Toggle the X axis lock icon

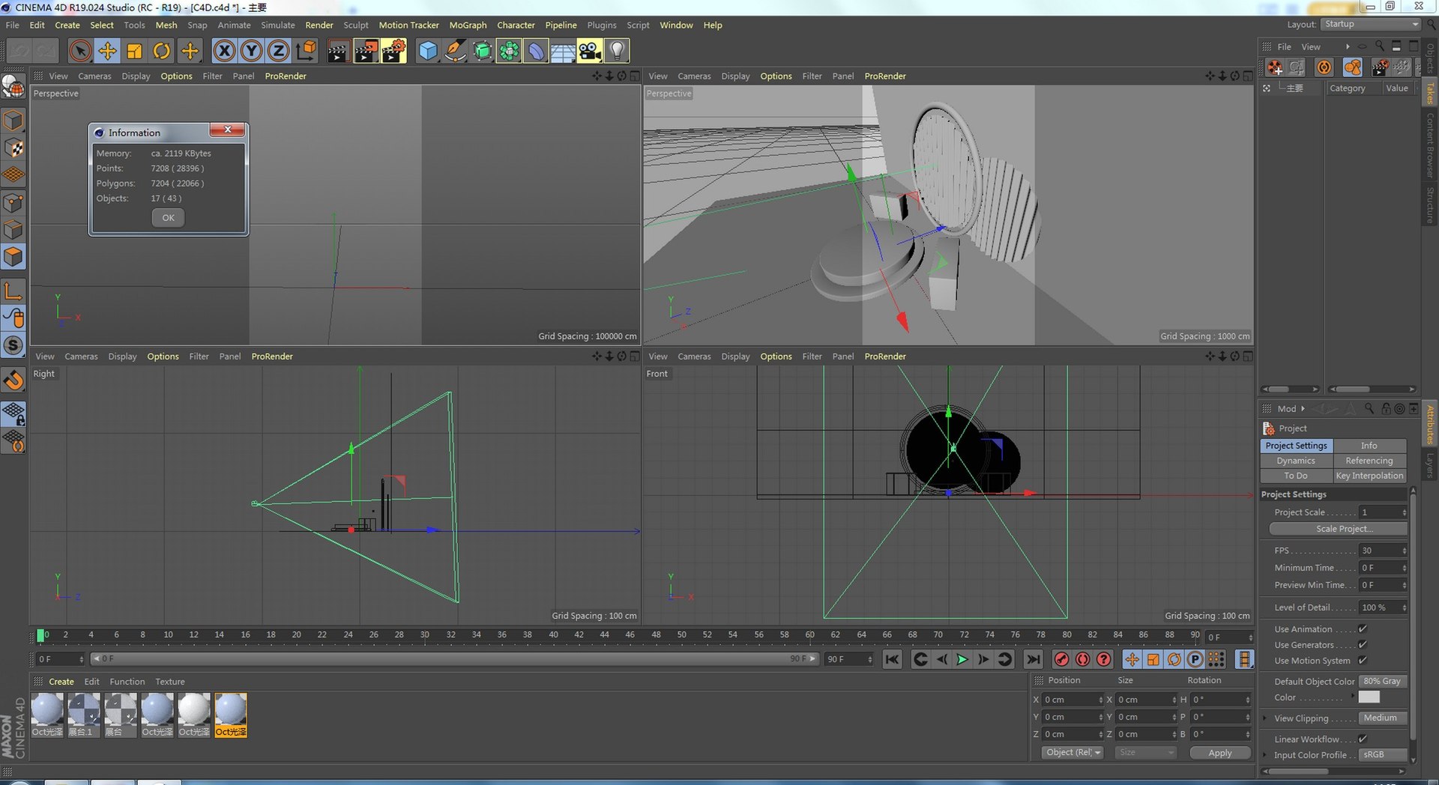point(223,51)
